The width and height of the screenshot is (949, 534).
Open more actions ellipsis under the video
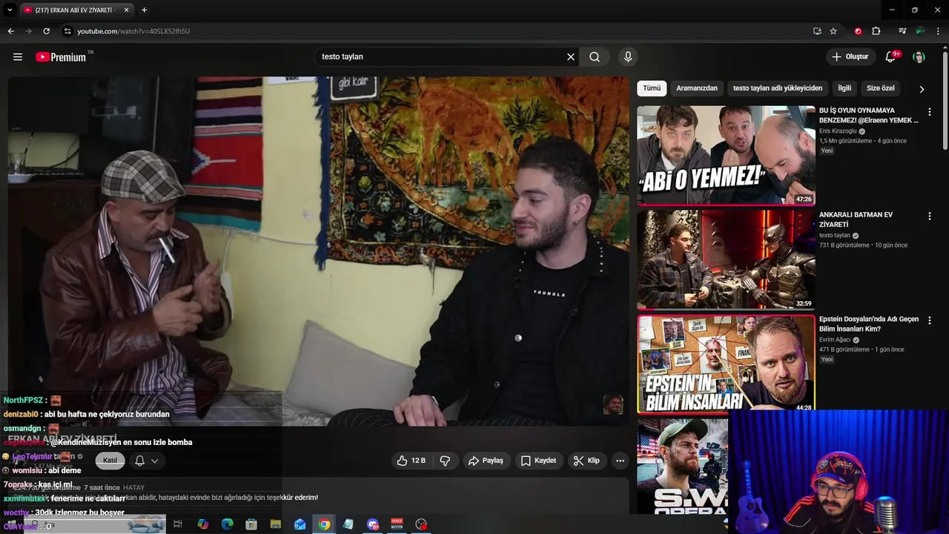pos(621,461)
